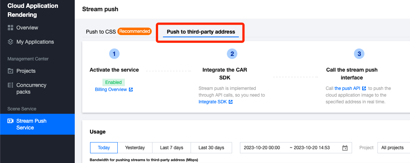Choose the Last 30 days range
Image resolution: width=410 pixels, height=163 pixels.
211,148
